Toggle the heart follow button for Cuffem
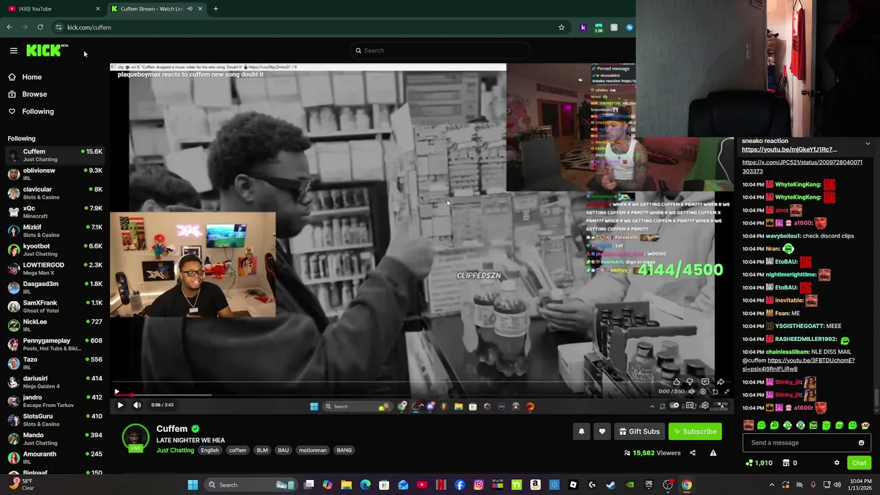 [602, 432]
